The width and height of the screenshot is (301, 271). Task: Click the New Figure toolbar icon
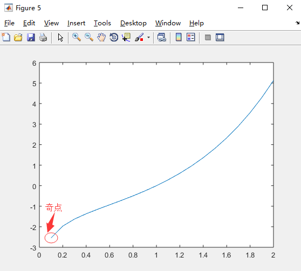coord(6,37)
